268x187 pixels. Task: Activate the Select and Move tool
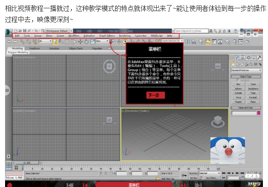[x=80, y=41]
